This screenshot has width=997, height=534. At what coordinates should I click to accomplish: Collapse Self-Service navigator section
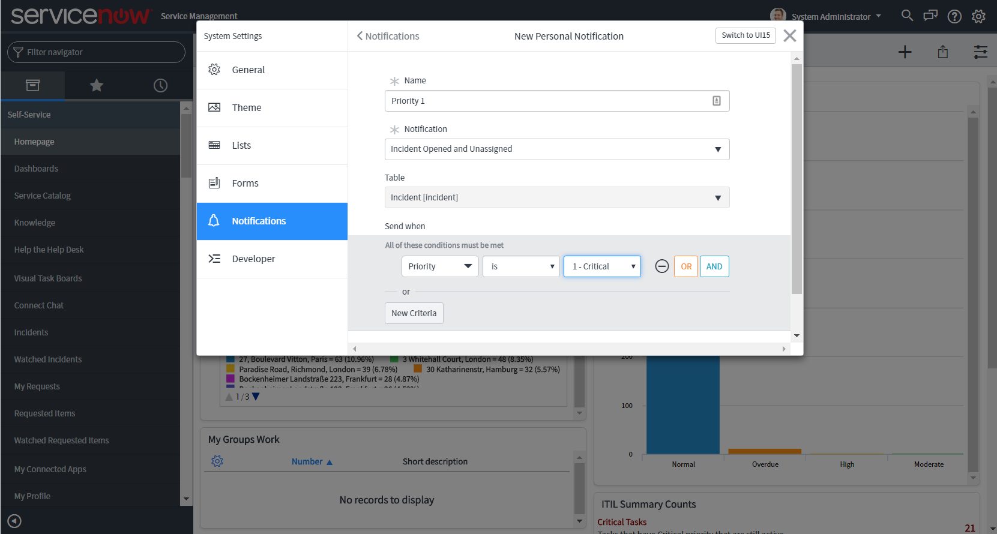(x=90, y=115)
